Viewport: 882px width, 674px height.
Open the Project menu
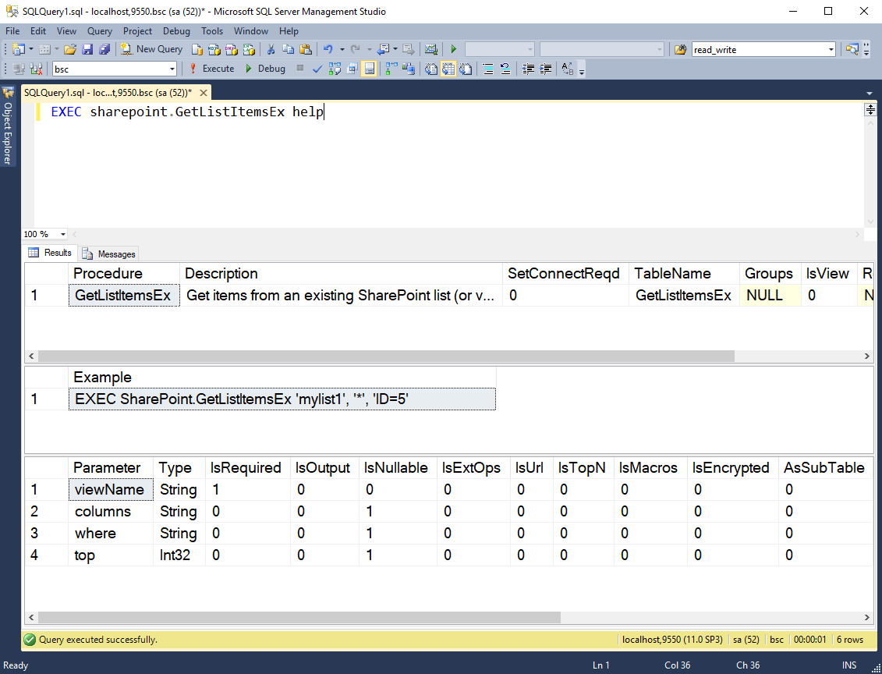point(137,31)
